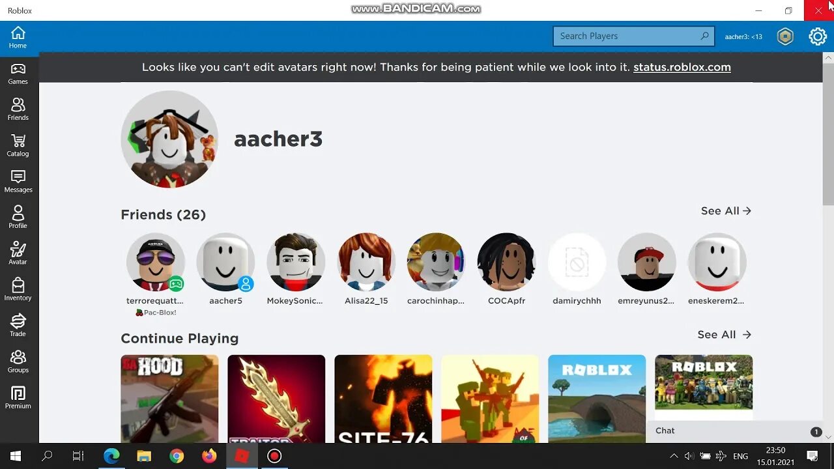Click the search magnifier icon in the Search Players box
Screen dimensions: 834x469
pyautogui.click(x=704, y=36)
